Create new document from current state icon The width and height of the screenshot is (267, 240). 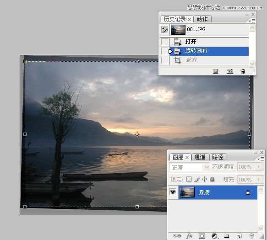click(x=215, y=71)
